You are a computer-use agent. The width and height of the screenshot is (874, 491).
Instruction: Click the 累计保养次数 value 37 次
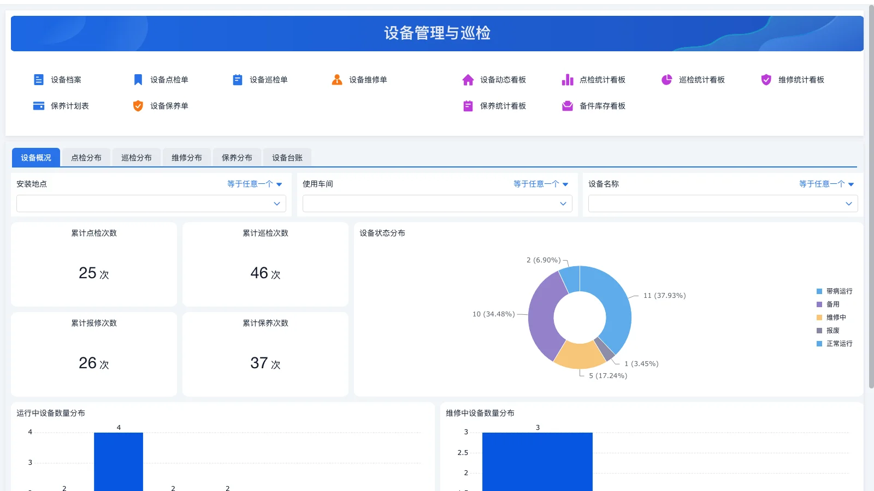(265, 363)
